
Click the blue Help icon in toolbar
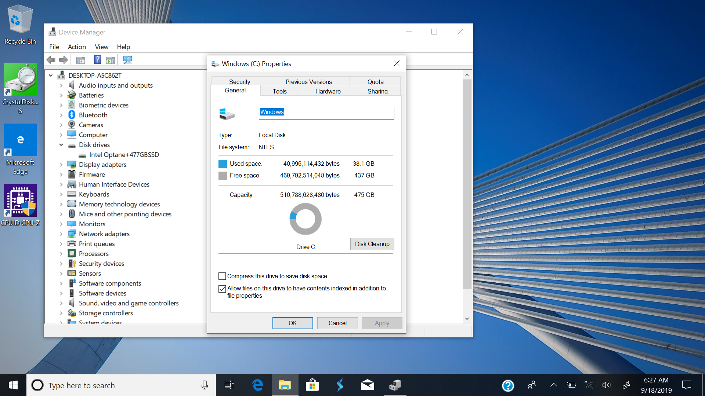[x=97, y=60]
